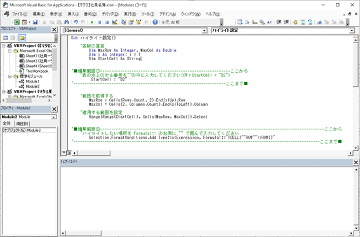Image resolution: width=360 pixels, height=237 pixels.
Task: Toggle Design Mode icon
Action: click(x=114, y=22)
